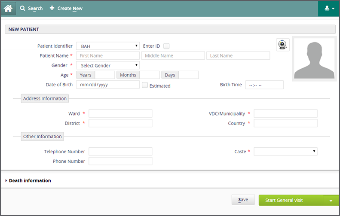The width and height of the screenshot is (340, 216).
Task: Click the NEW PATIENT heading
Action: pyautogui.click(x=24, y=29)
